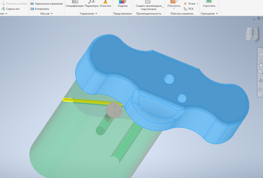
Task: Minimize the viewport document window
Action: point(254,19)
